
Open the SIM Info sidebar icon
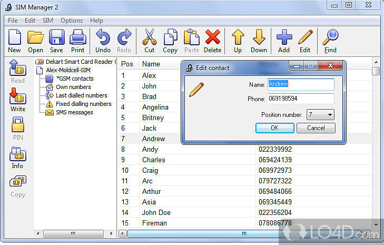coord(18,156)
